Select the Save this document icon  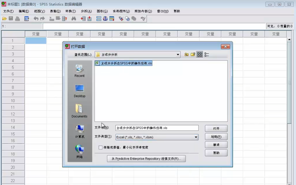[10, 19]
